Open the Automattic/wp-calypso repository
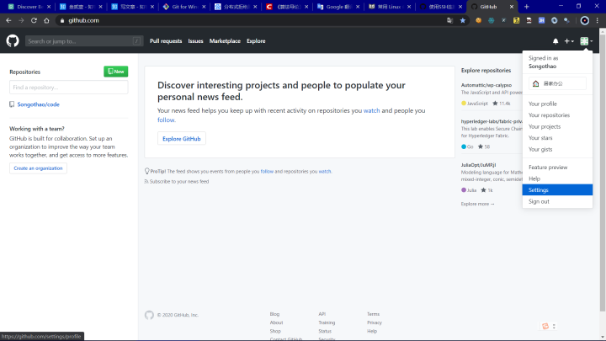 (486, 85)
